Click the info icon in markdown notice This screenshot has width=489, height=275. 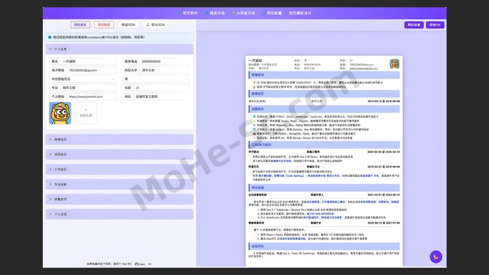[50, 37]
